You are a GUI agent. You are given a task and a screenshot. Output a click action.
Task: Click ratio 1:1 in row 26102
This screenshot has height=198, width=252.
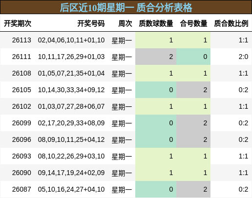pyautogui.click(x=243, y=106)
